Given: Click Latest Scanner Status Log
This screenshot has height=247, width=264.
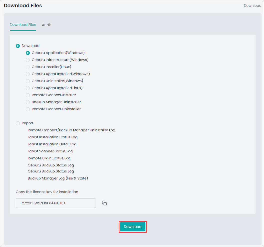Looking at the screenshot, I should [50, 151].
